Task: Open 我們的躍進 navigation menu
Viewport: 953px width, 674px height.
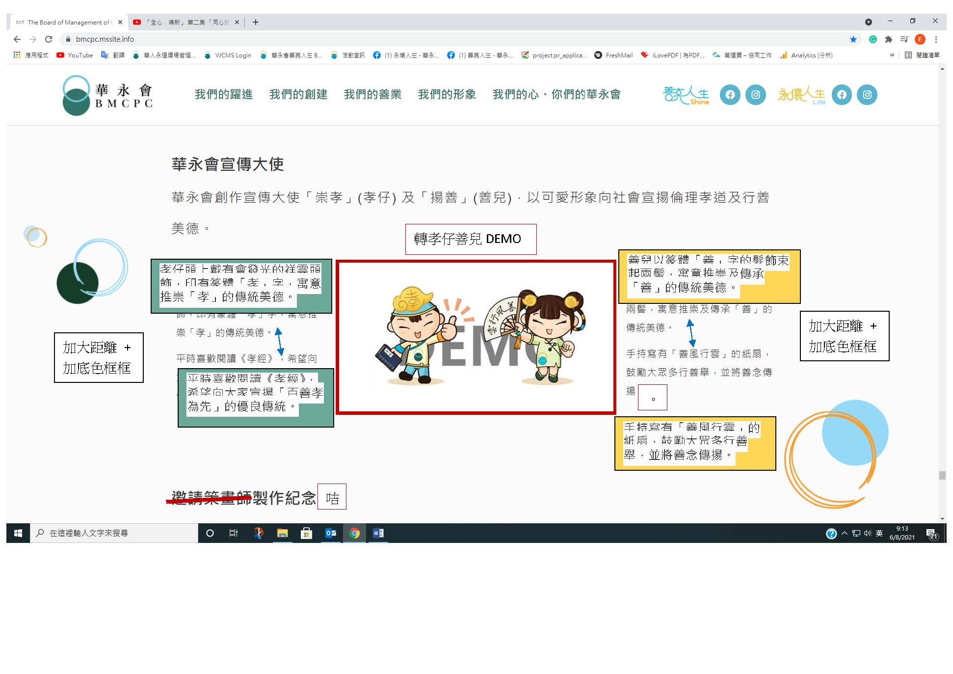Action: click(x=224, y=94)
